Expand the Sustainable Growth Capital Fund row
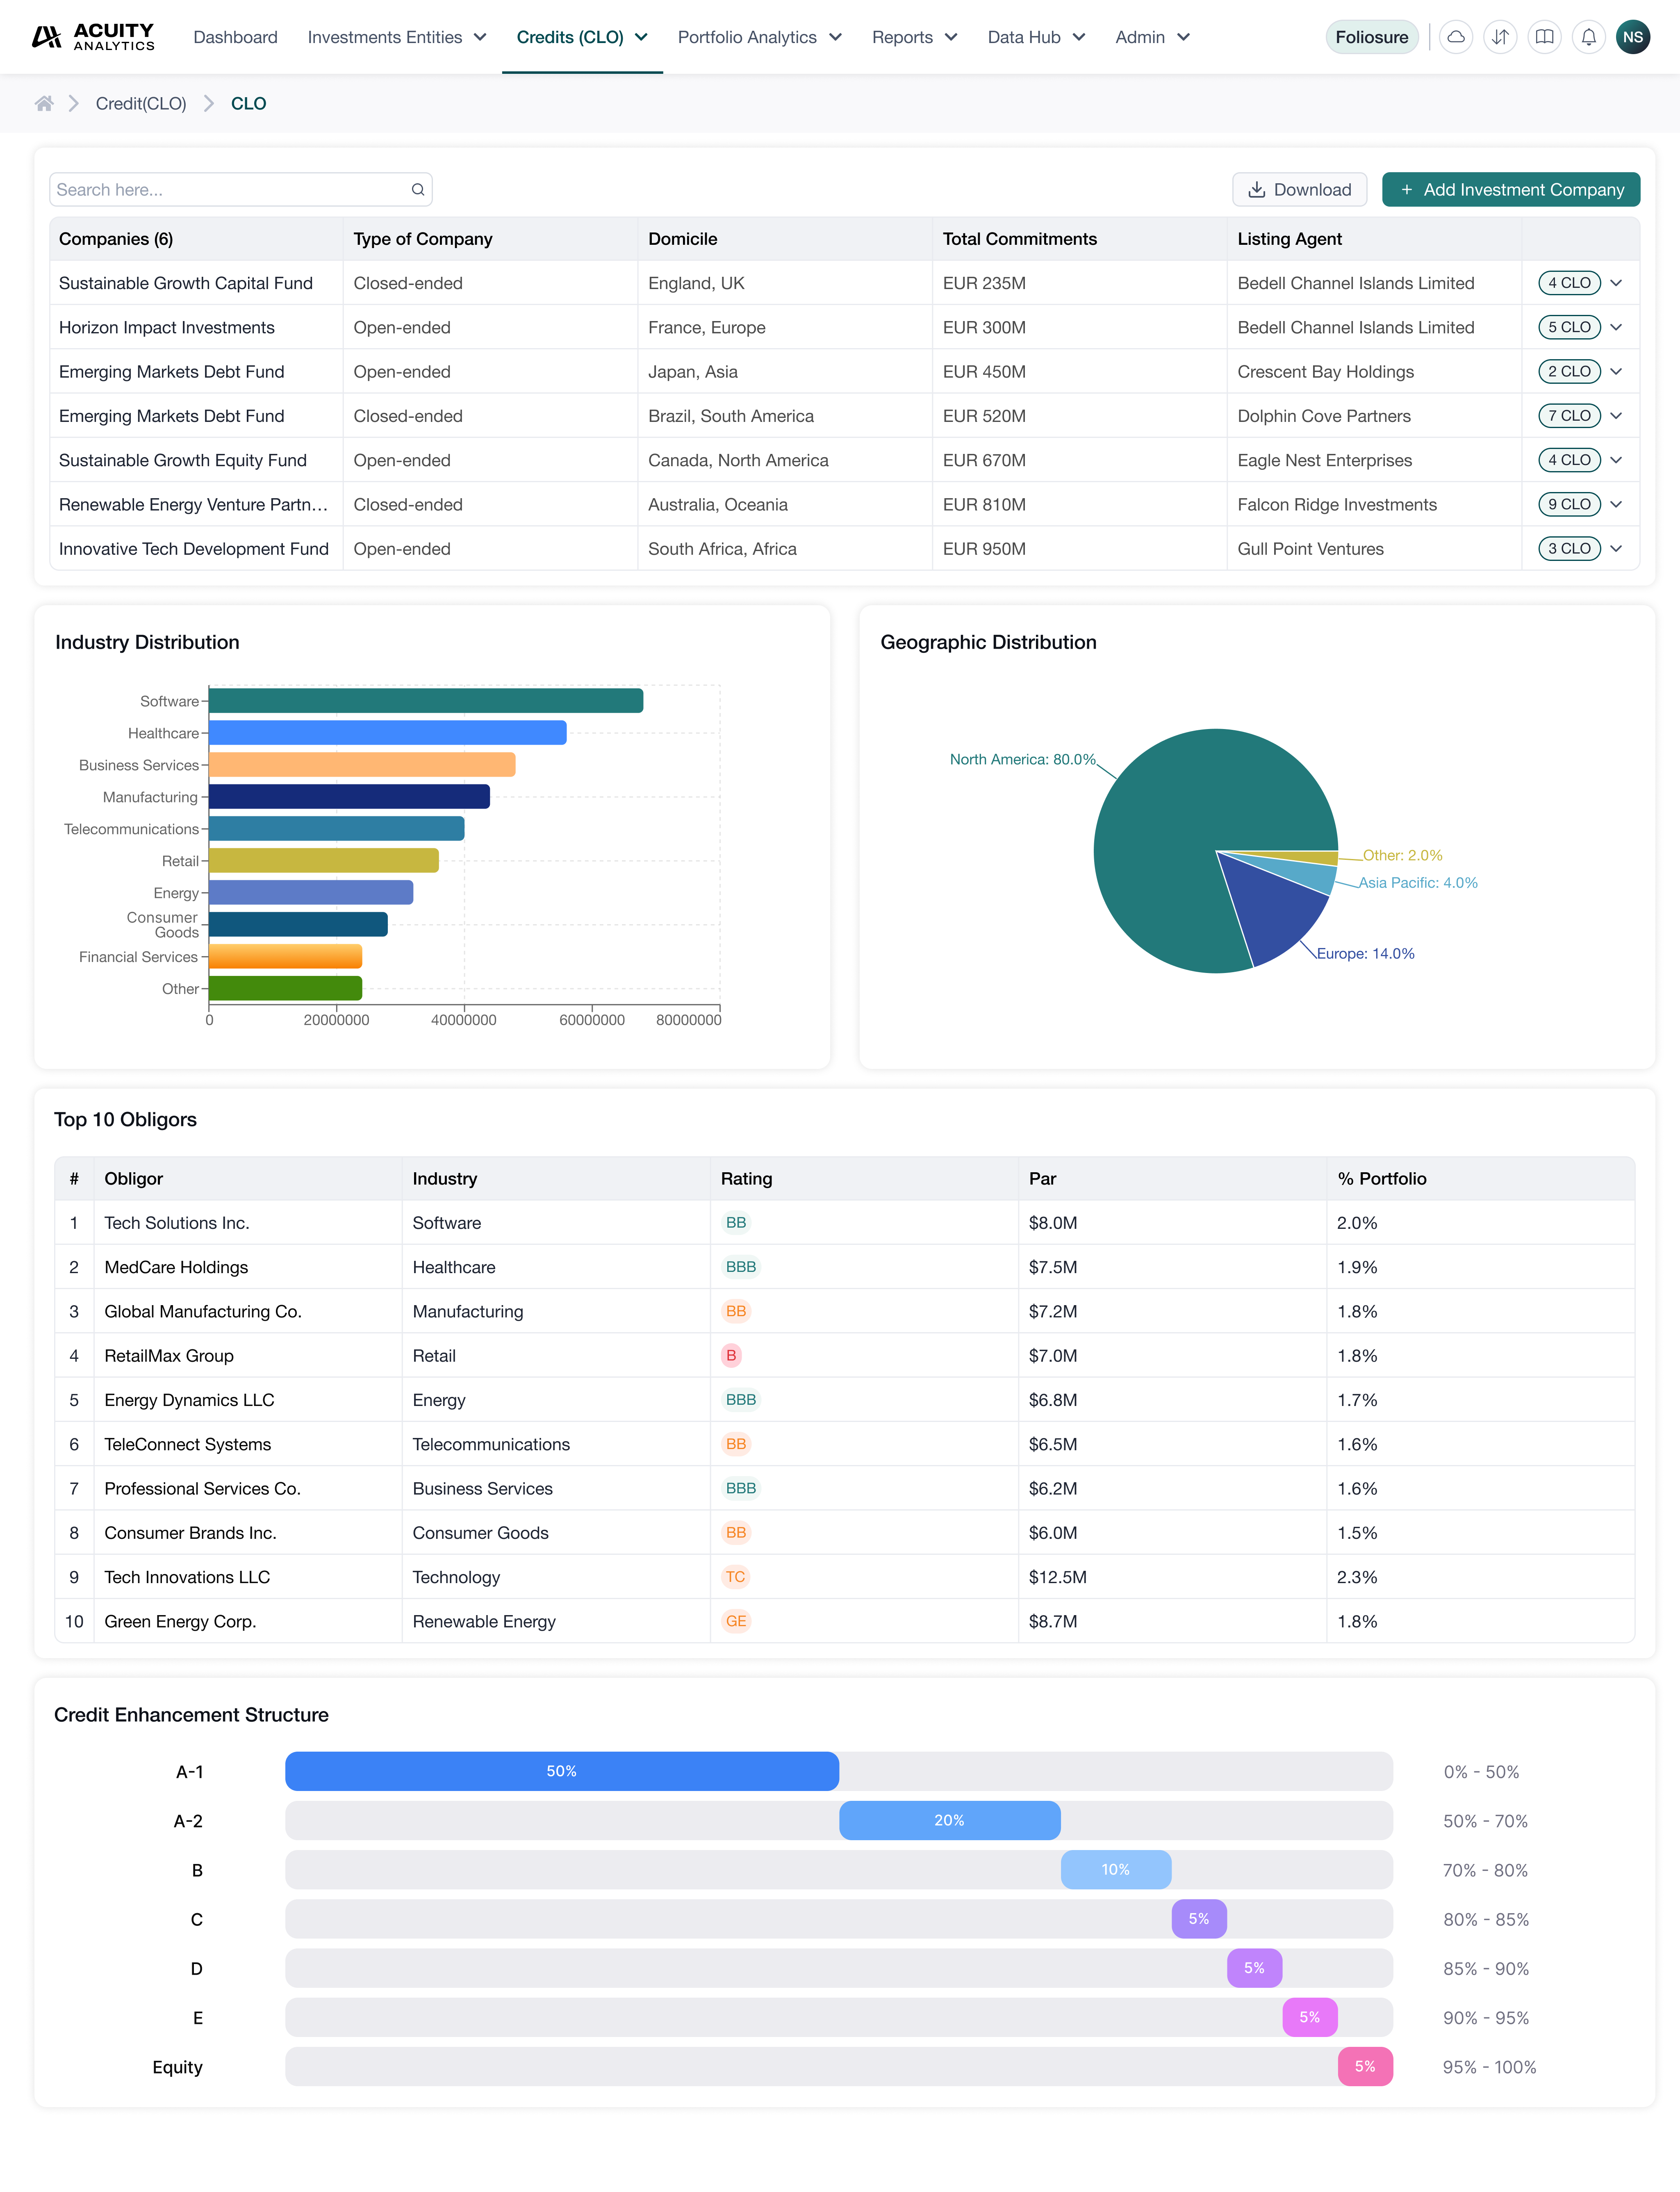1680x2192 pixels. (1616, 283)
